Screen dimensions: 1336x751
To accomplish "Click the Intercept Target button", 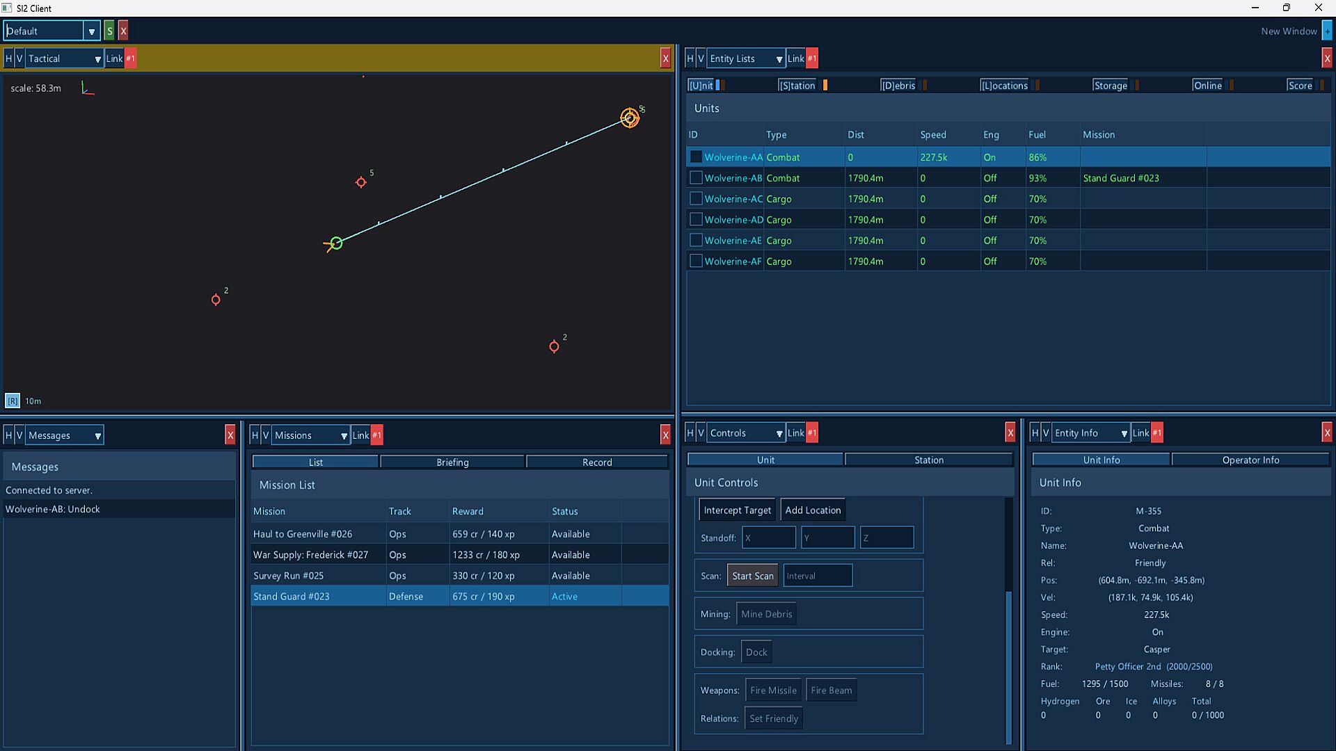I will (737, 510).
